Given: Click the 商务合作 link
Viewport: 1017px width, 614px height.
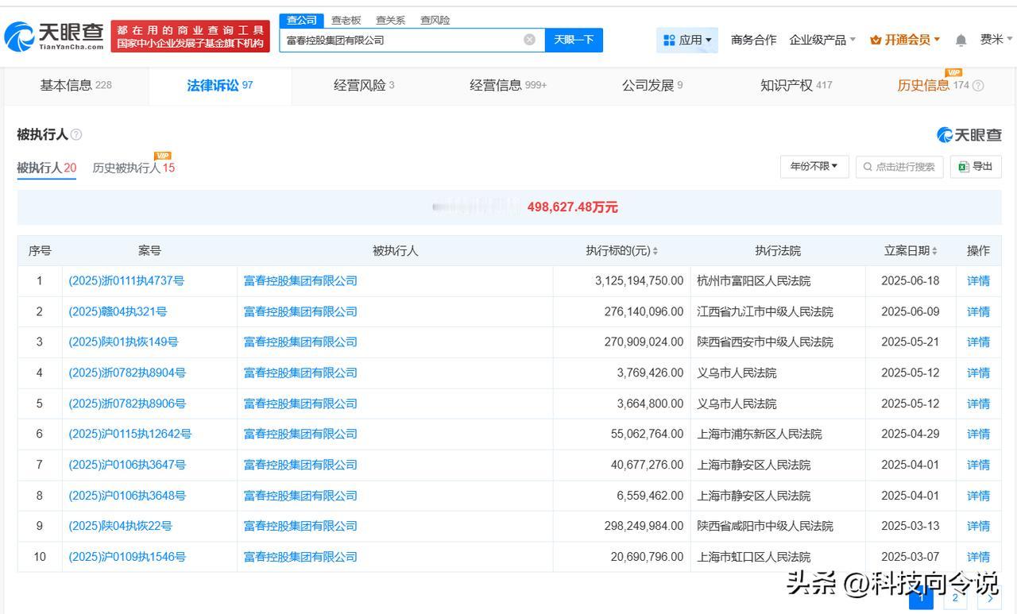Looking at the screenshot, I should click(753, 40).
